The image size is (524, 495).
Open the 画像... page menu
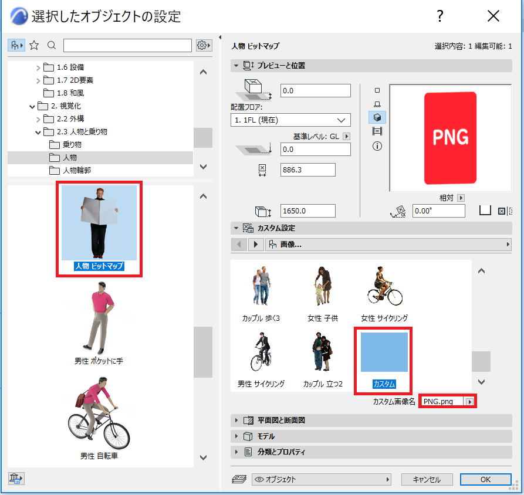click(x=388, y=245)
